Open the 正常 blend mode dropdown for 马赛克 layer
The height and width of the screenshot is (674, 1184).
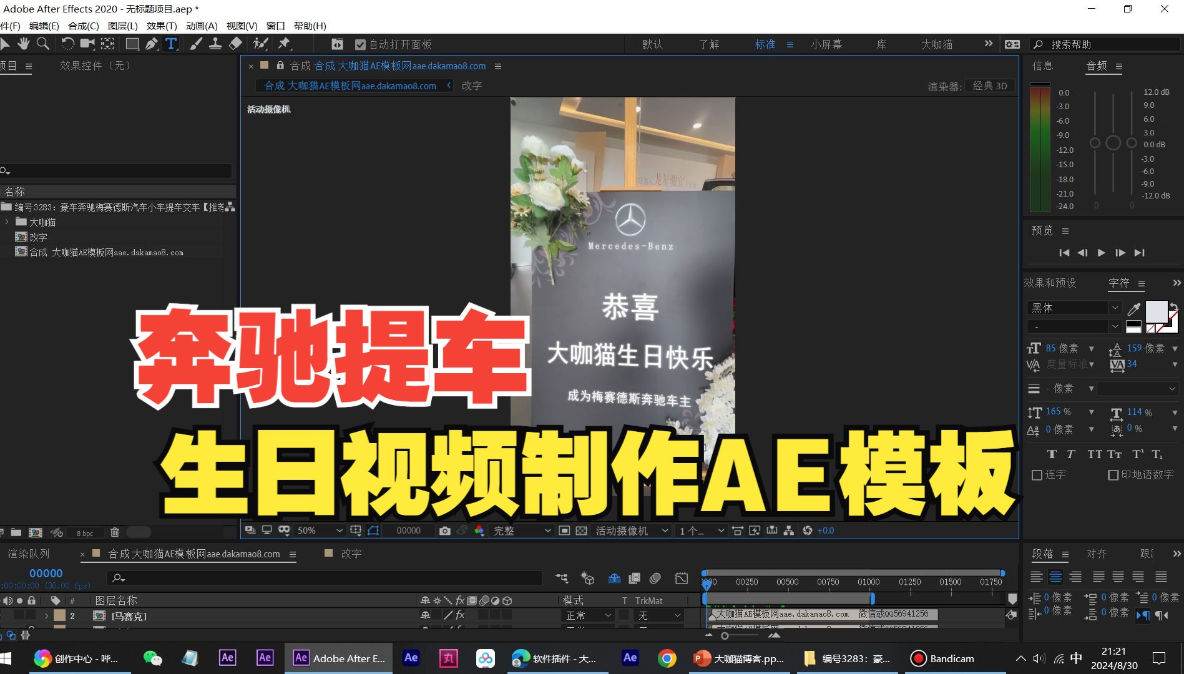589,615
